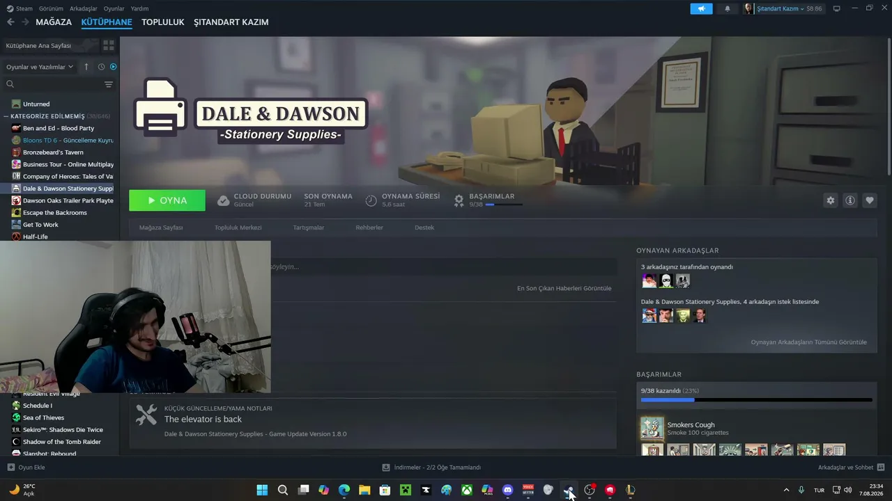
Task: Enter Big Picture mode from the title bar
Action: (x=837, y=8)
